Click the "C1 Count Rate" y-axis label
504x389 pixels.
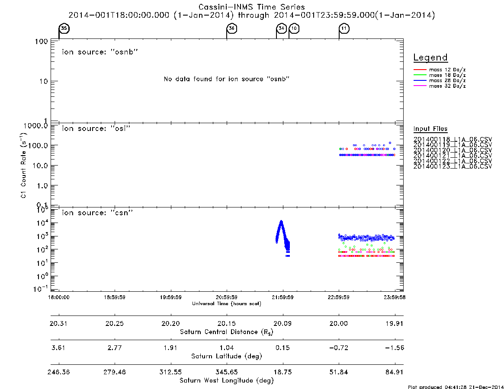tap(23, 165)
